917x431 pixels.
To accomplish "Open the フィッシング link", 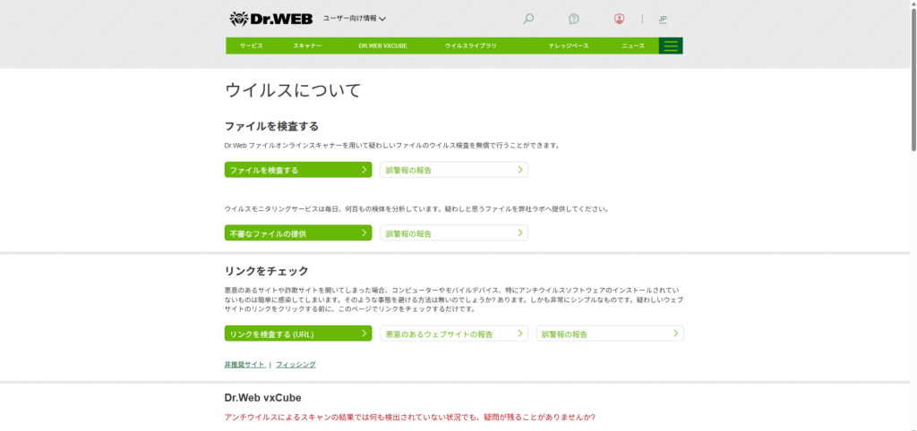I will 296,365.
